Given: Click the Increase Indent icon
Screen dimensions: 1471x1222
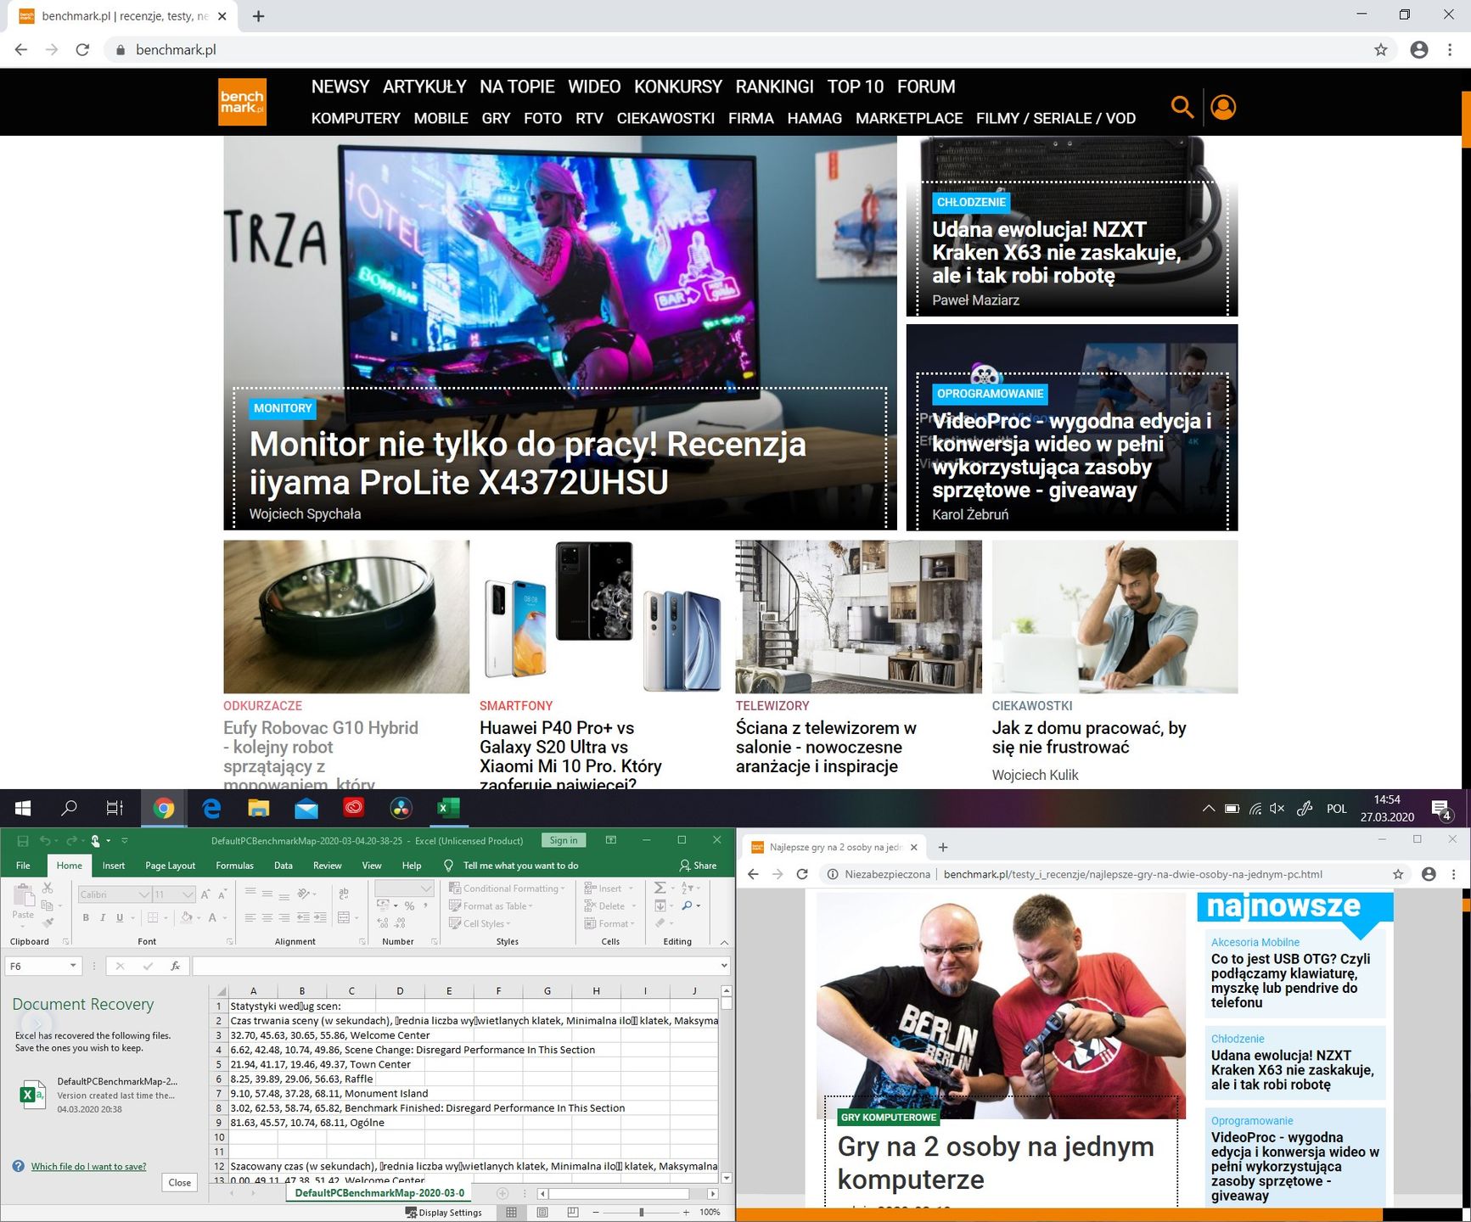Looking at the screenshot, I should pos(320,917).
